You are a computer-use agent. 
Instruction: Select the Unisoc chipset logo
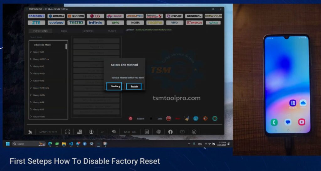coord(174,16)
